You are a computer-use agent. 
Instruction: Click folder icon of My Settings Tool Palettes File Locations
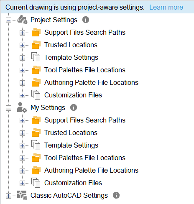point(36,158)
